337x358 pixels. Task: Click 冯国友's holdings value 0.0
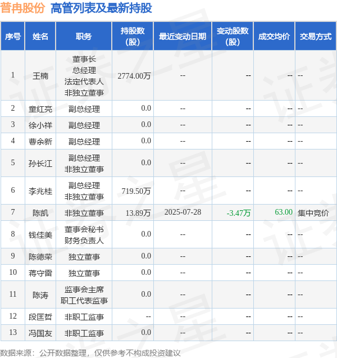point(146,333)
